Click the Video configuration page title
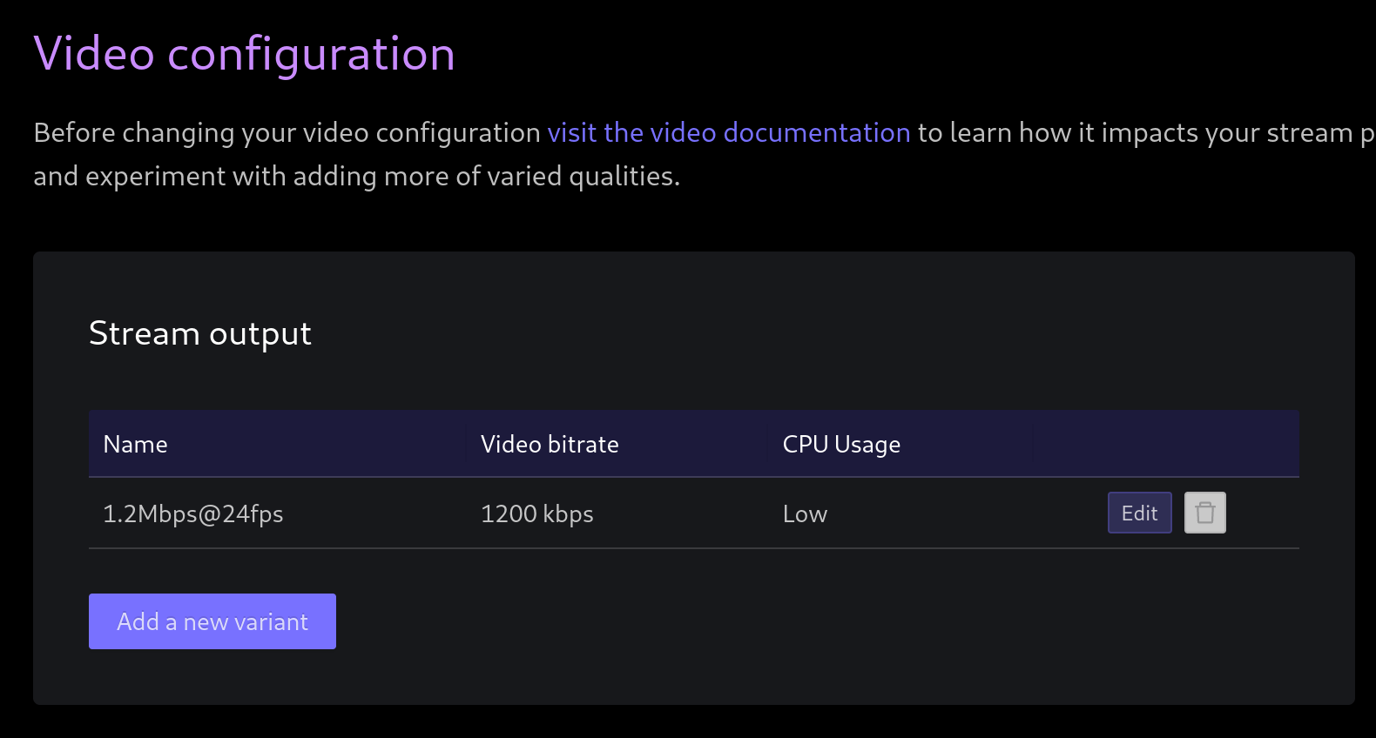Screen dimensions: 1376x738 click(x=244, y=54)
